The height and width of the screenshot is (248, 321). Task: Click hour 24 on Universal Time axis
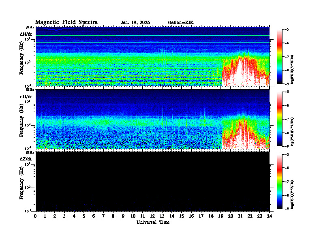[x=269, y=216]
